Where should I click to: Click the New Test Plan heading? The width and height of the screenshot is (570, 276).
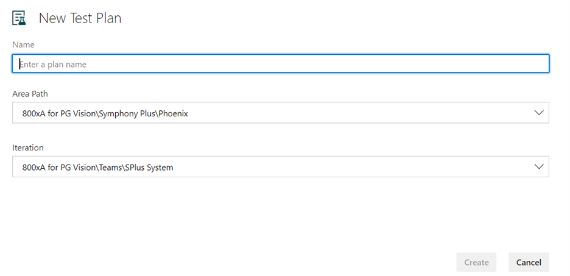click(x=80, y=18)
